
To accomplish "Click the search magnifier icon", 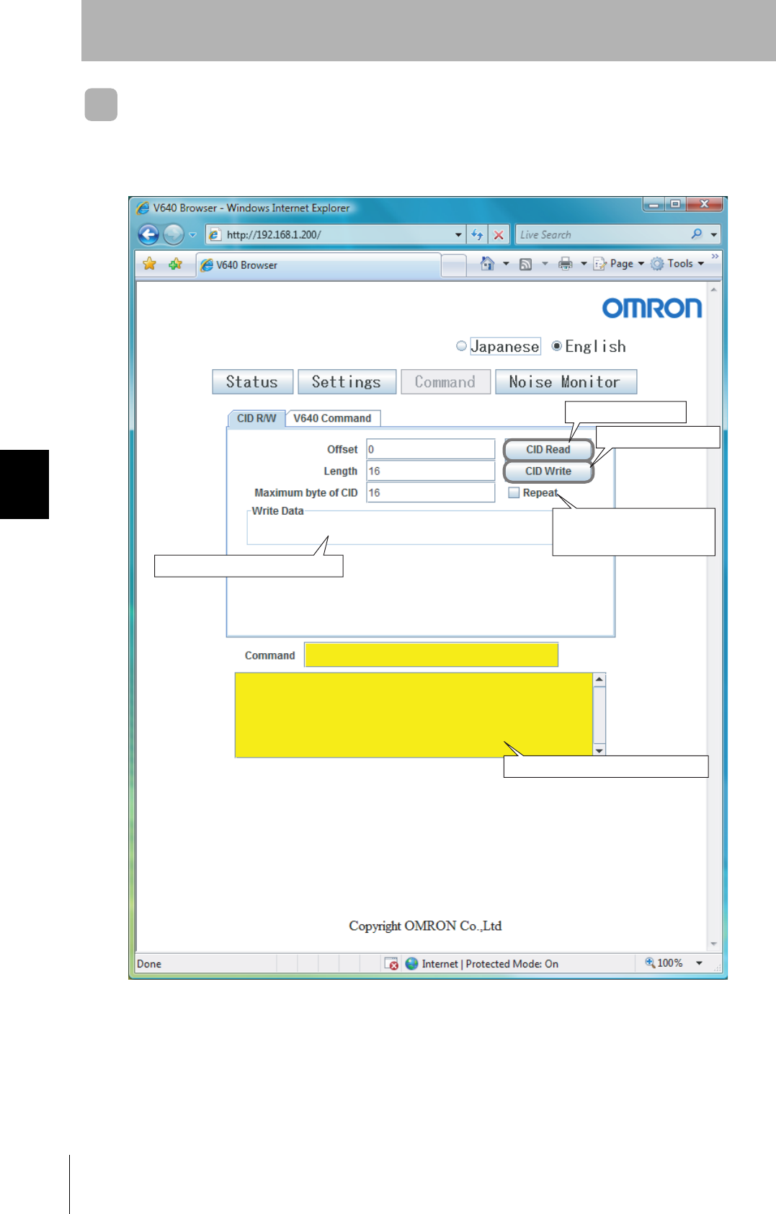I will pyautogui.click(x=697, y=234).
